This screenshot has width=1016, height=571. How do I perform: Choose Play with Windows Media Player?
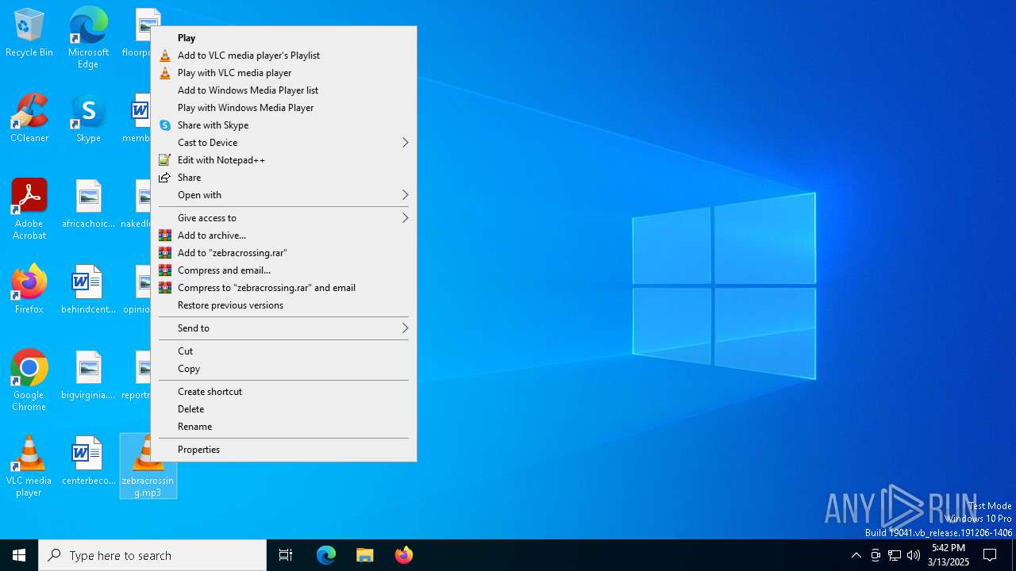click(x=283, y=108)
